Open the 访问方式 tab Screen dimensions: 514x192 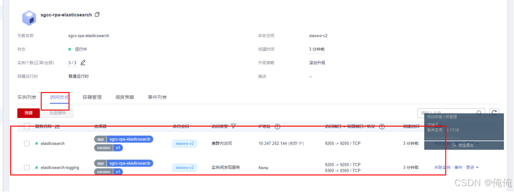pyautogui.click(x=60, y=97)
